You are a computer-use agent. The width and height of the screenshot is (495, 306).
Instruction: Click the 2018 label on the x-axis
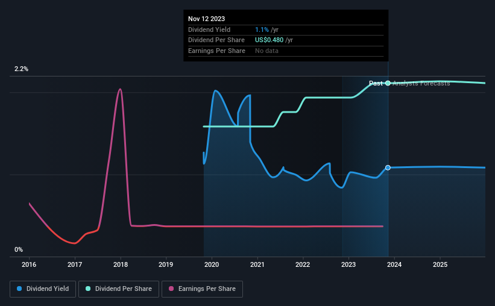[121, 264]
